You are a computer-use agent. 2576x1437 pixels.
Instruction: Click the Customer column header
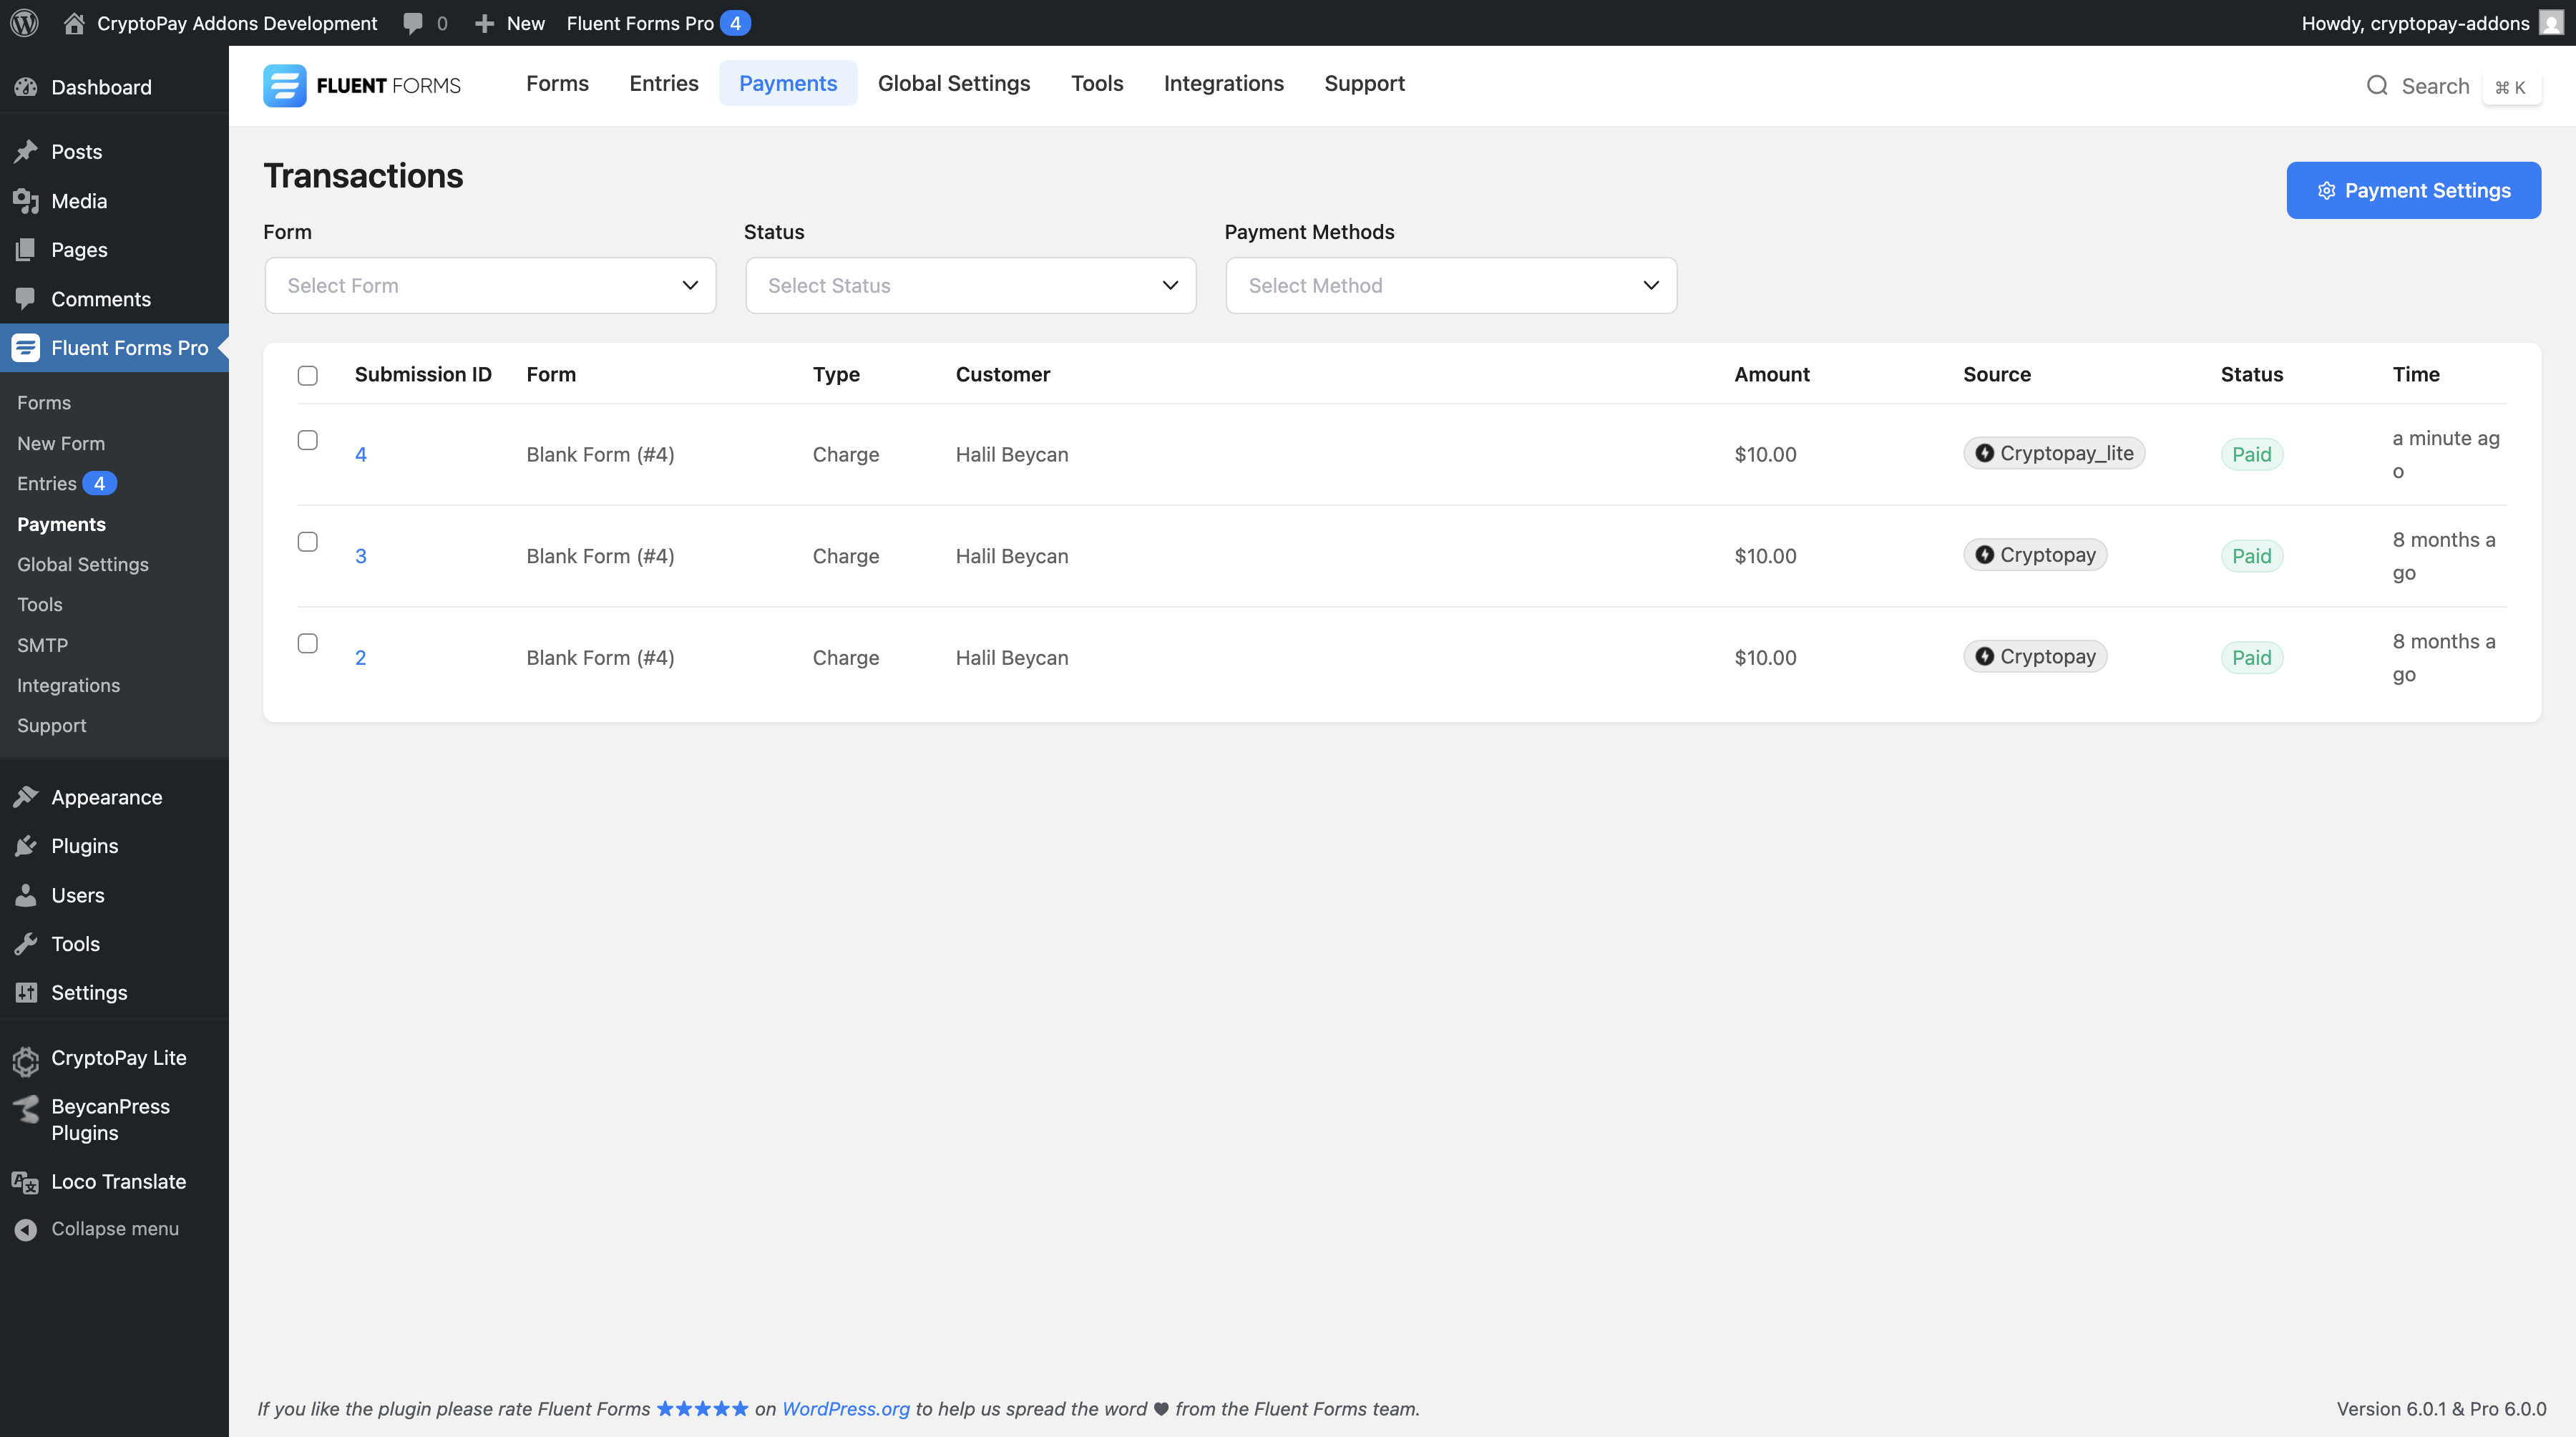coord(1003,375)
